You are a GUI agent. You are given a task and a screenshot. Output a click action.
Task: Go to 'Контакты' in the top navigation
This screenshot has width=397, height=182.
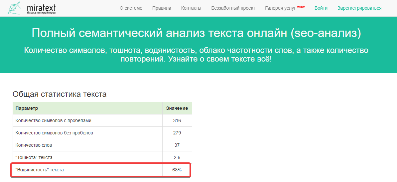click(x=191, y=8)
